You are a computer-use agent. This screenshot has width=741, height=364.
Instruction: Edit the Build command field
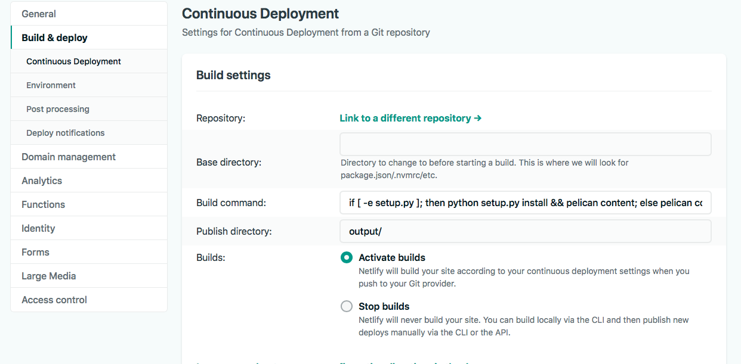point(525,203)
